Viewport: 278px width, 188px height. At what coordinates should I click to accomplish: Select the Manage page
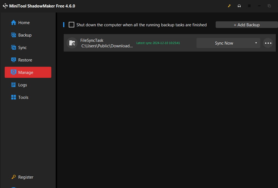coord(28,72)
